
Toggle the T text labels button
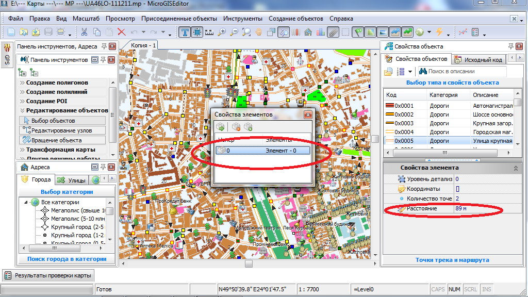[185, 32]
